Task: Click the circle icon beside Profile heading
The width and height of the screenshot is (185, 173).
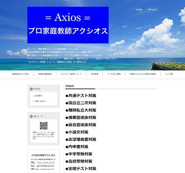Action: [31, 89]
